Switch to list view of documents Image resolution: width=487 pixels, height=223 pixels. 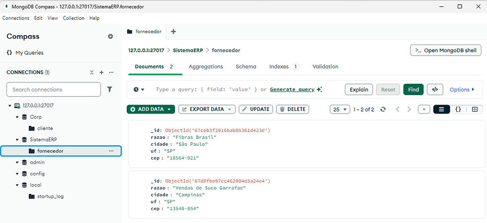click(441, 109)
